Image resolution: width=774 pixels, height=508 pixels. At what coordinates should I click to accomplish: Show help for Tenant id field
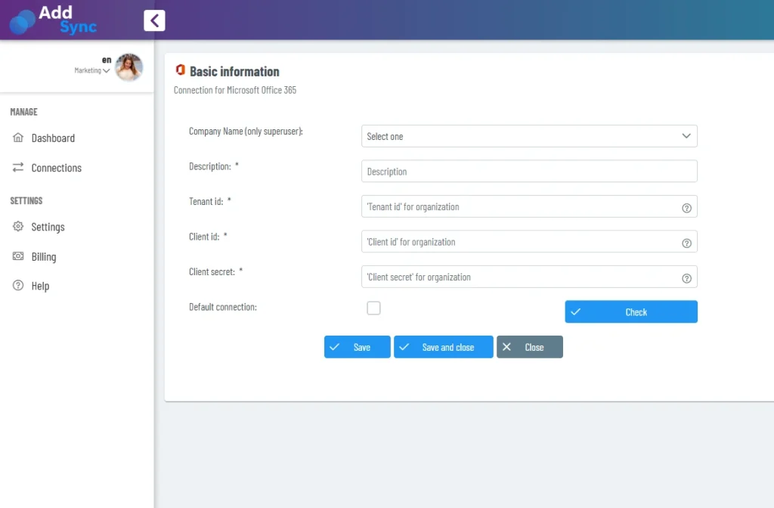point(686,208)
